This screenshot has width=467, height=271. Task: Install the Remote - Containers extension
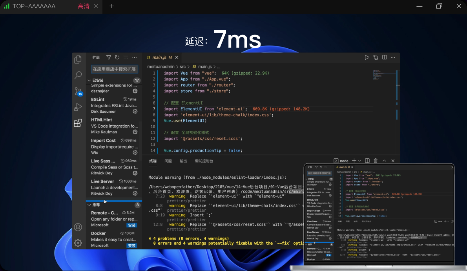pos(131,225)
